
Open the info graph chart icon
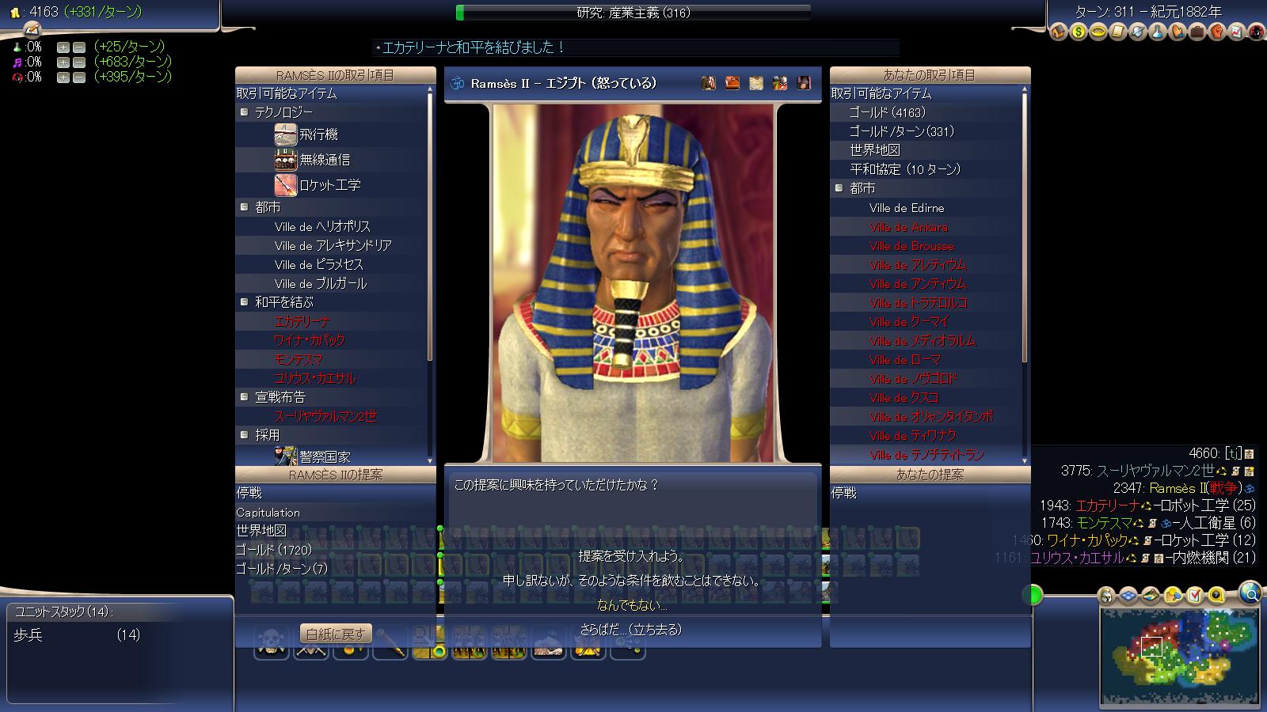tap(1237, 32)
